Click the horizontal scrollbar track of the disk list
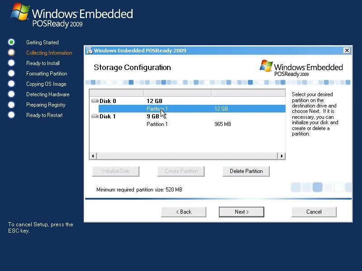362x271 pixels. [187, 156]
